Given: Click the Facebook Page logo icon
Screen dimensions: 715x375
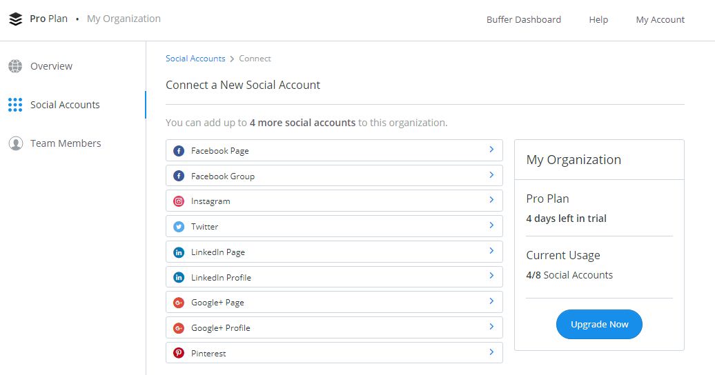Looking at the screenshot, I should pyautogui.click(x=179, y=151).
